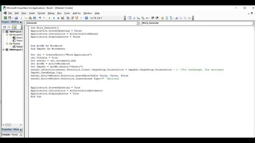Open Find using the binoculars icon
This screenshot has width=255, height=143.
[x=35, y=18]
